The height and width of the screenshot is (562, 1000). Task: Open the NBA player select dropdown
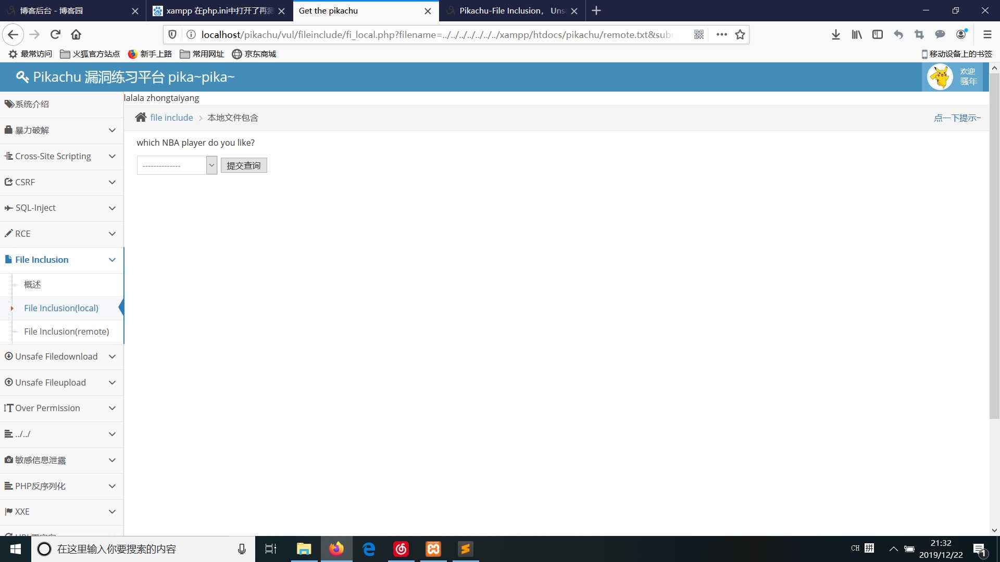(x=177, y=165)
